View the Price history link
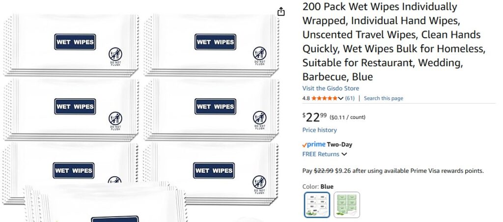Image resolution: width=503 pixels, height=222 pixels. [319, 130]
